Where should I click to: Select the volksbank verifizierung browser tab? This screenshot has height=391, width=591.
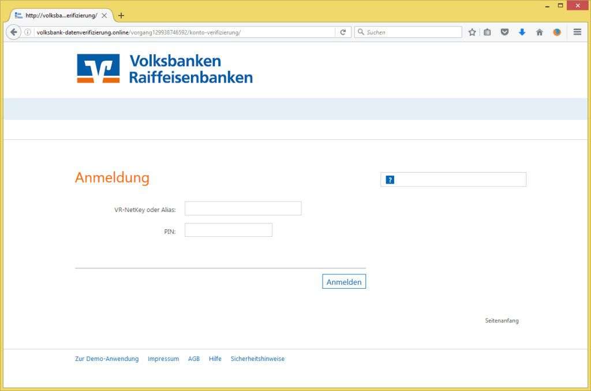point(61,16)
